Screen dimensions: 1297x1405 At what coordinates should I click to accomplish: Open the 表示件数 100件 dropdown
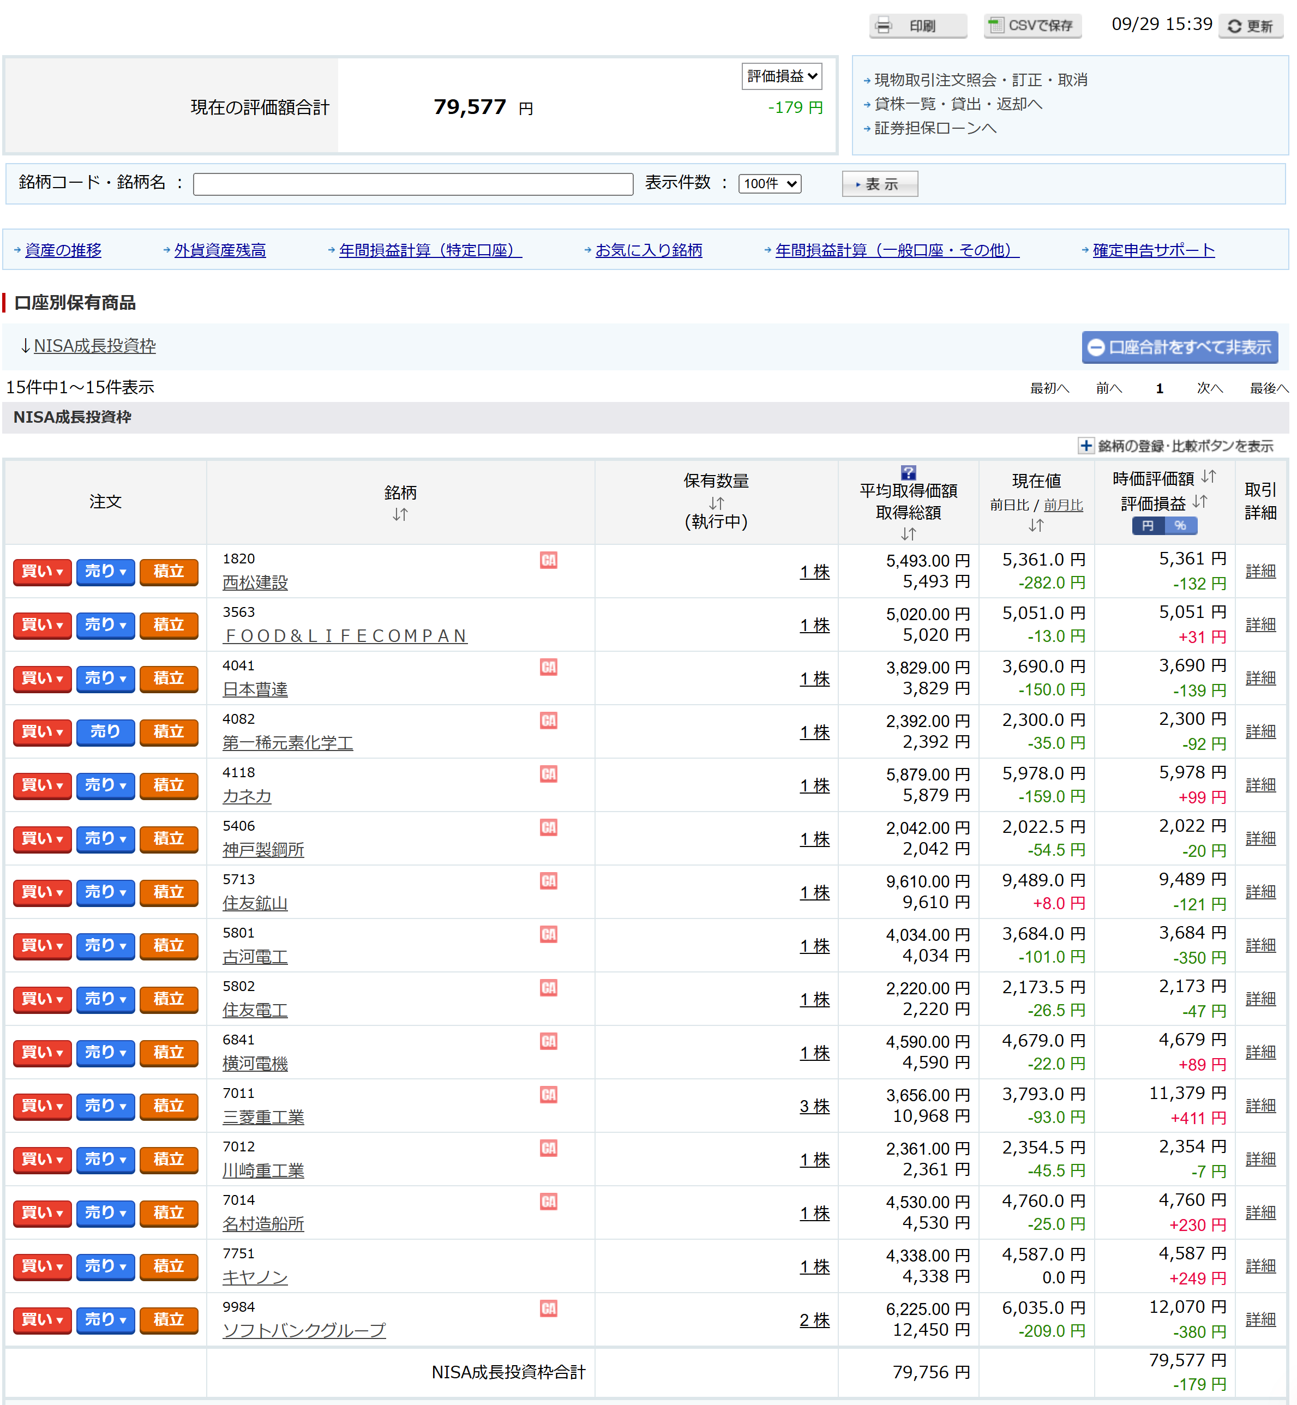tap(769, 184)
